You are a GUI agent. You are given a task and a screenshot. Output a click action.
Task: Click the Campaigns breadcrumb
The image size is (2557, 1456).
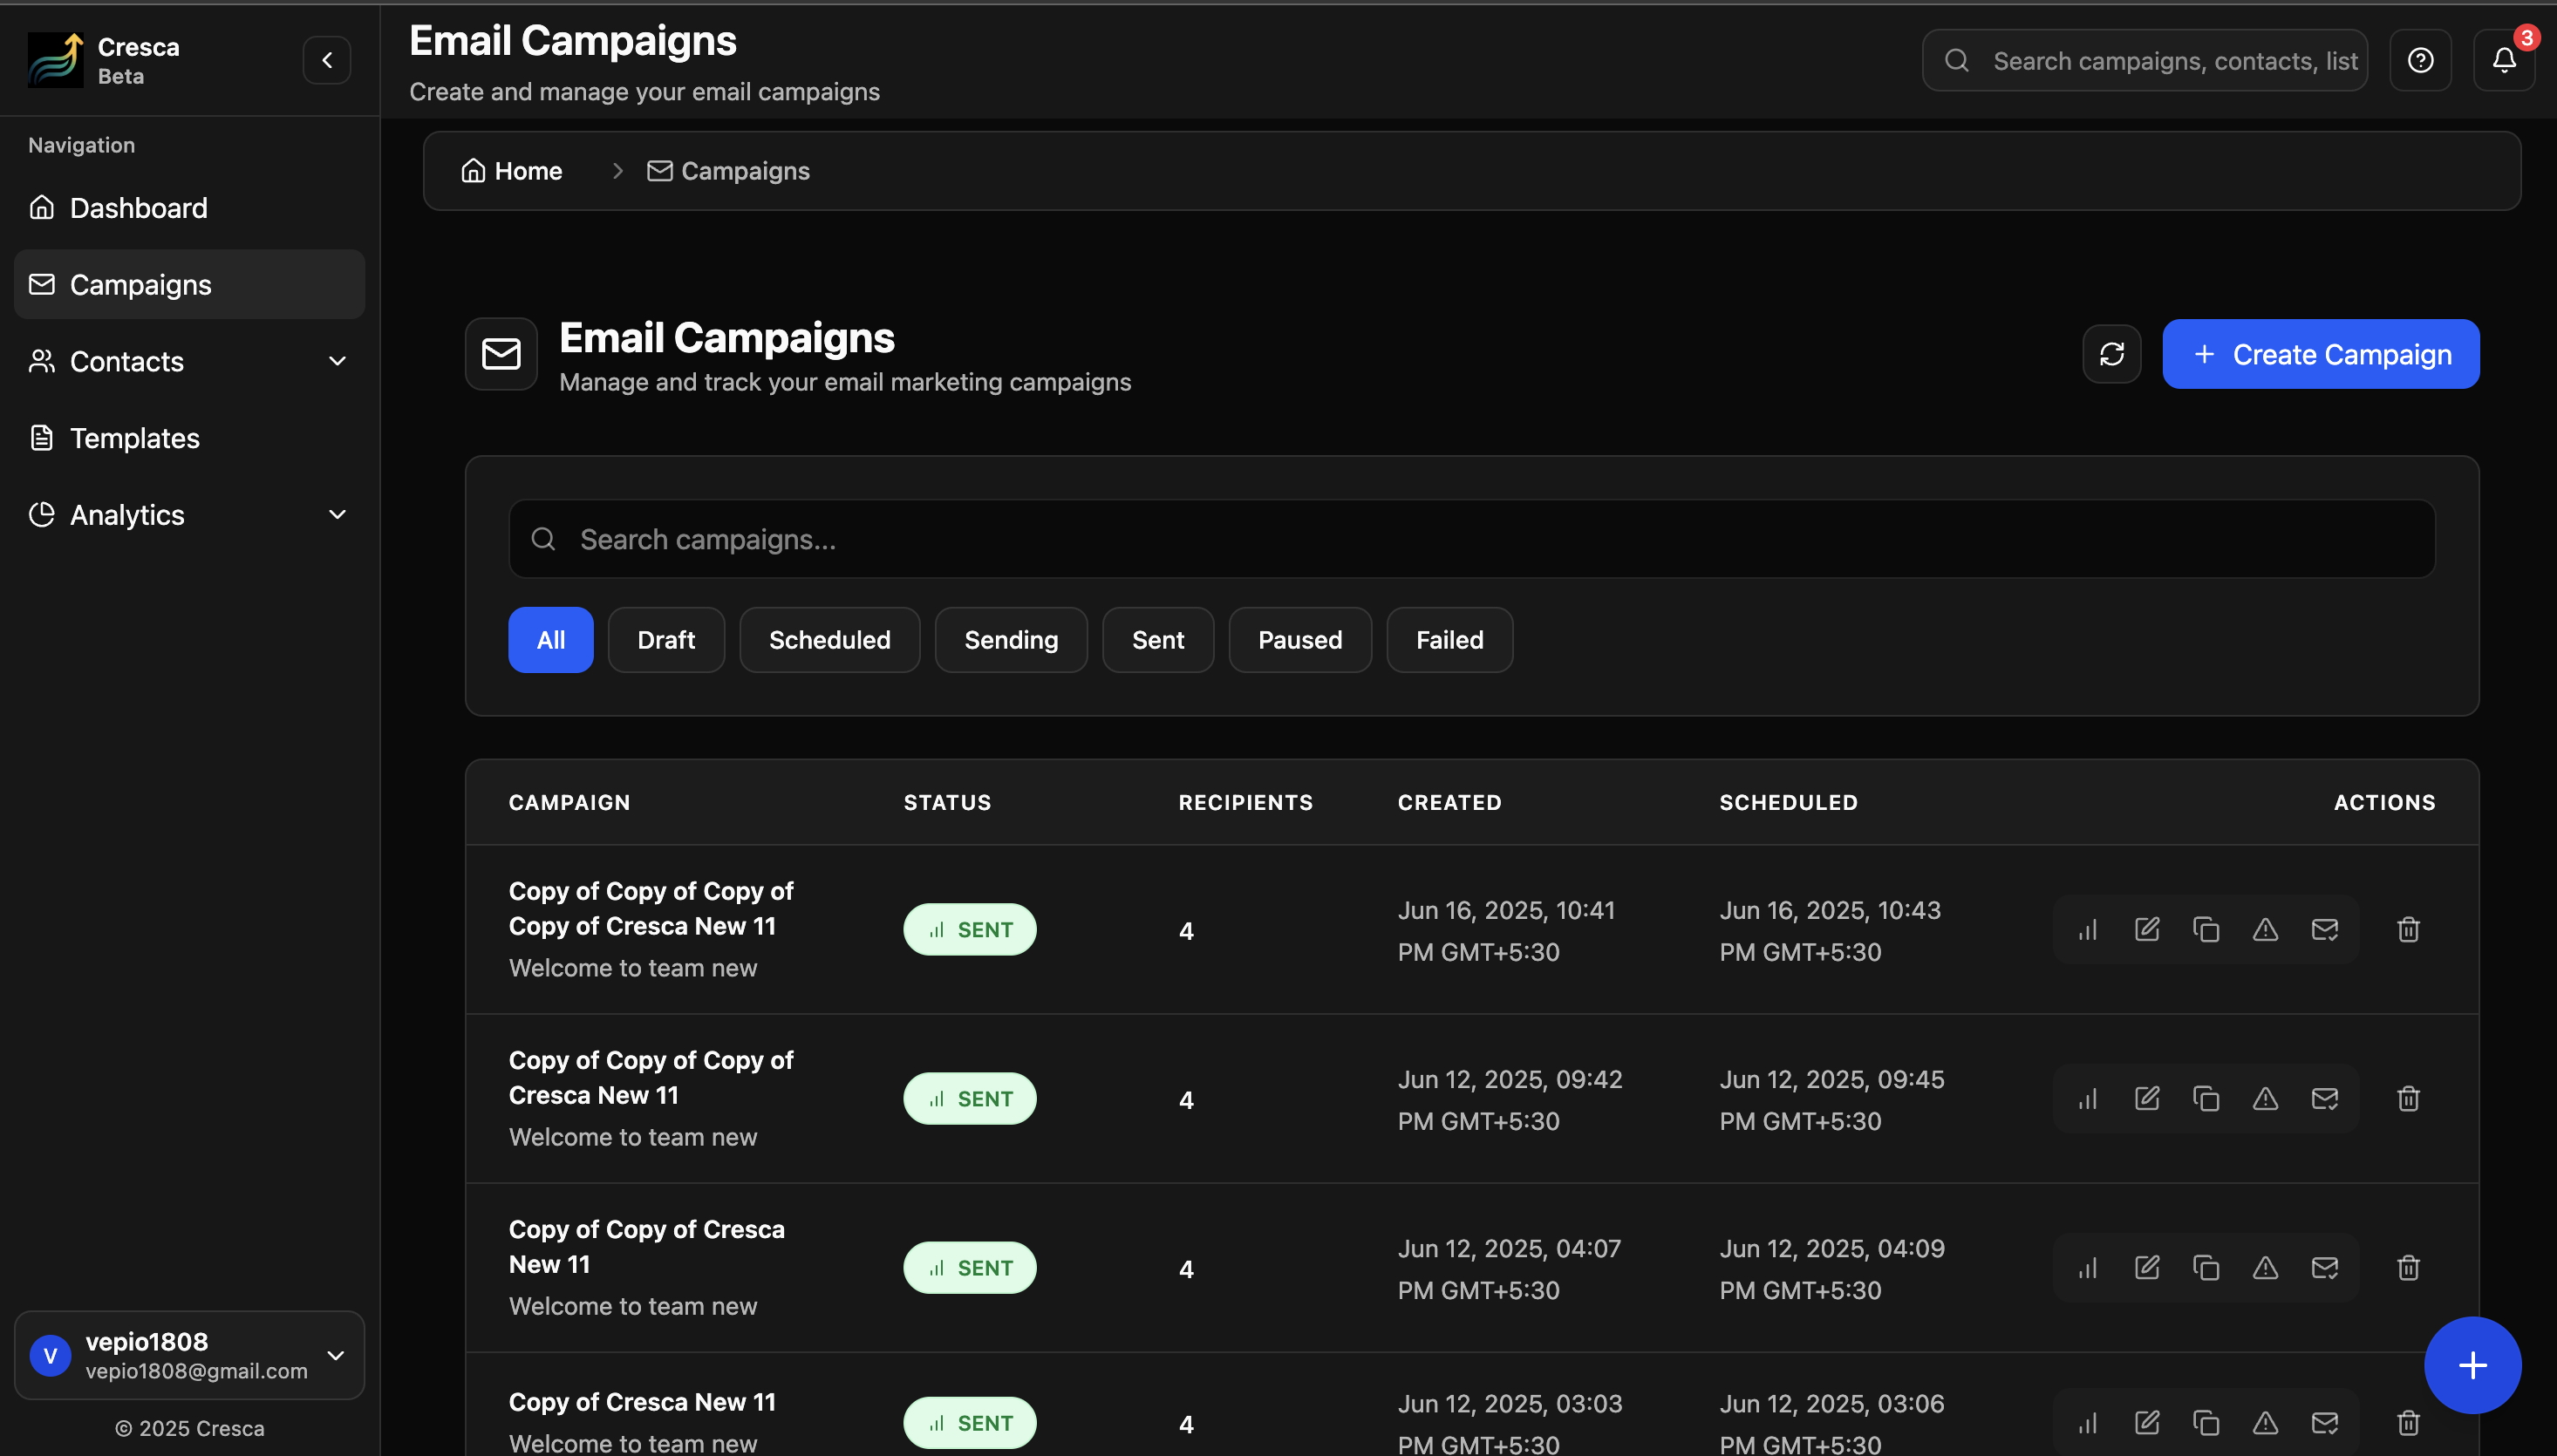tap(728, 171)
